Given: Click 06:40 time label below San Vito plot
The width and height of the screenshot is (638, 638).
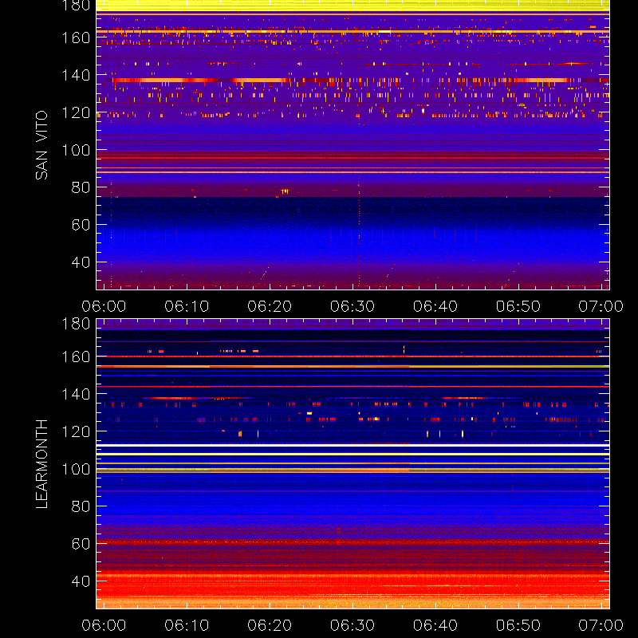Looking at the screenshot, I should point(435,306).
